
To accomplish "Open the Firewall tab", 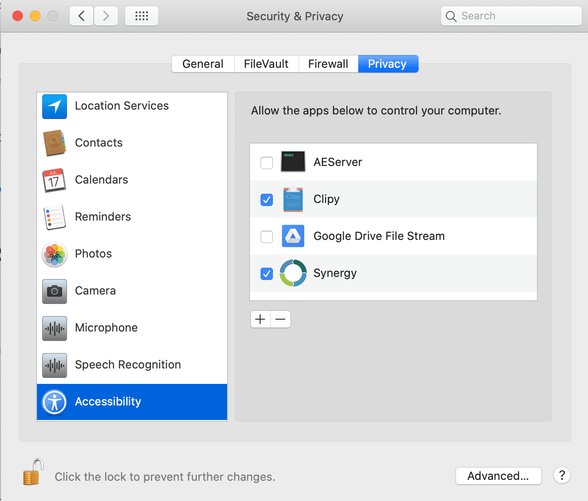I will [328, 64].
